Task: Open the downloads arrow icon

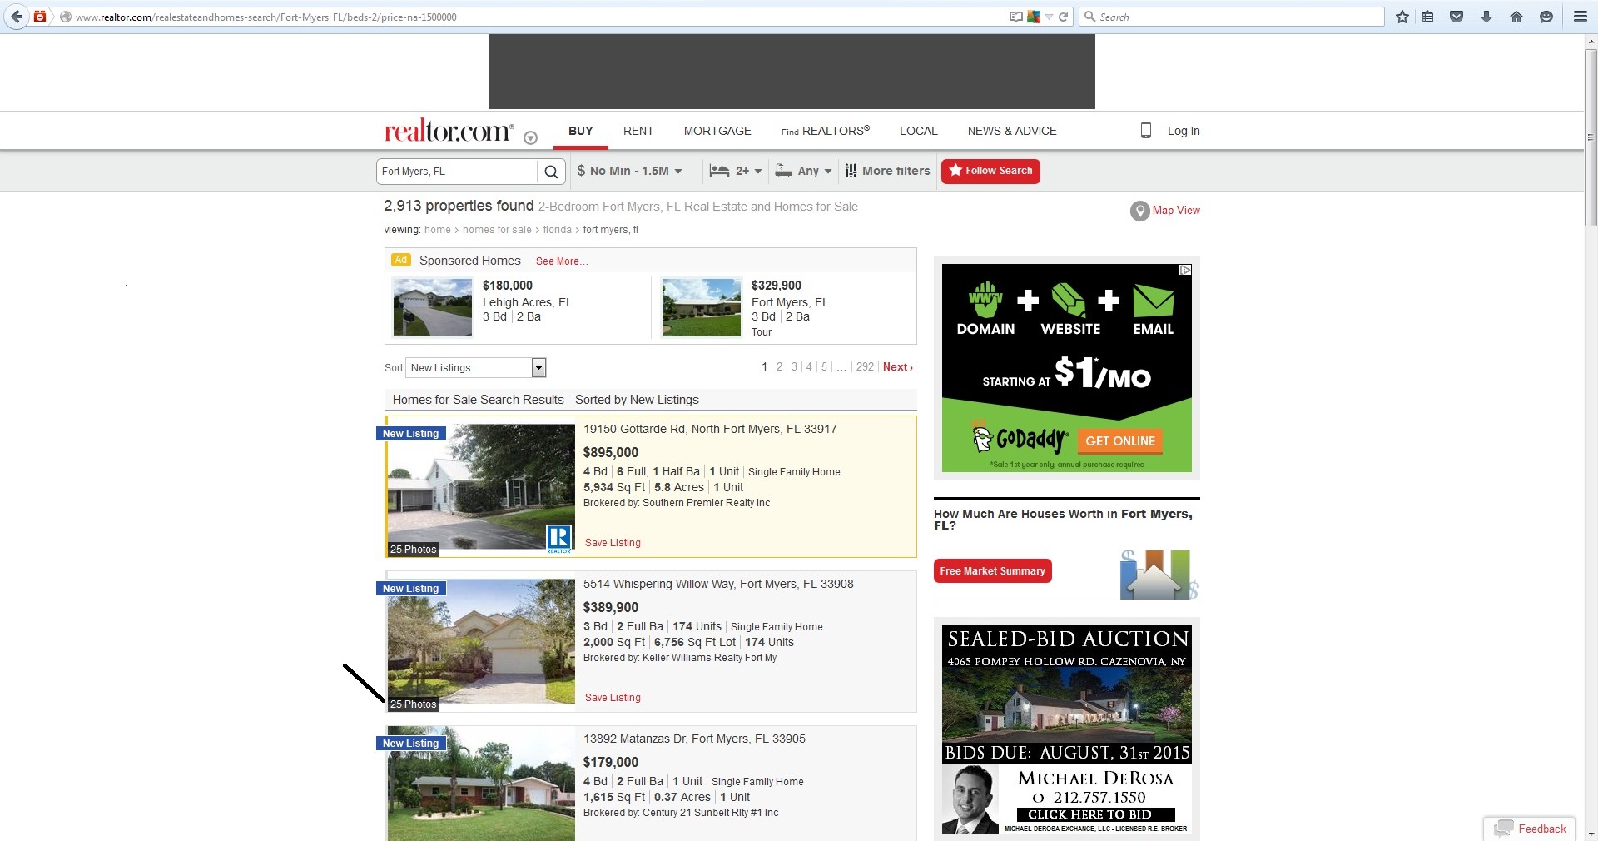Action: click(x=1486, y=17)
